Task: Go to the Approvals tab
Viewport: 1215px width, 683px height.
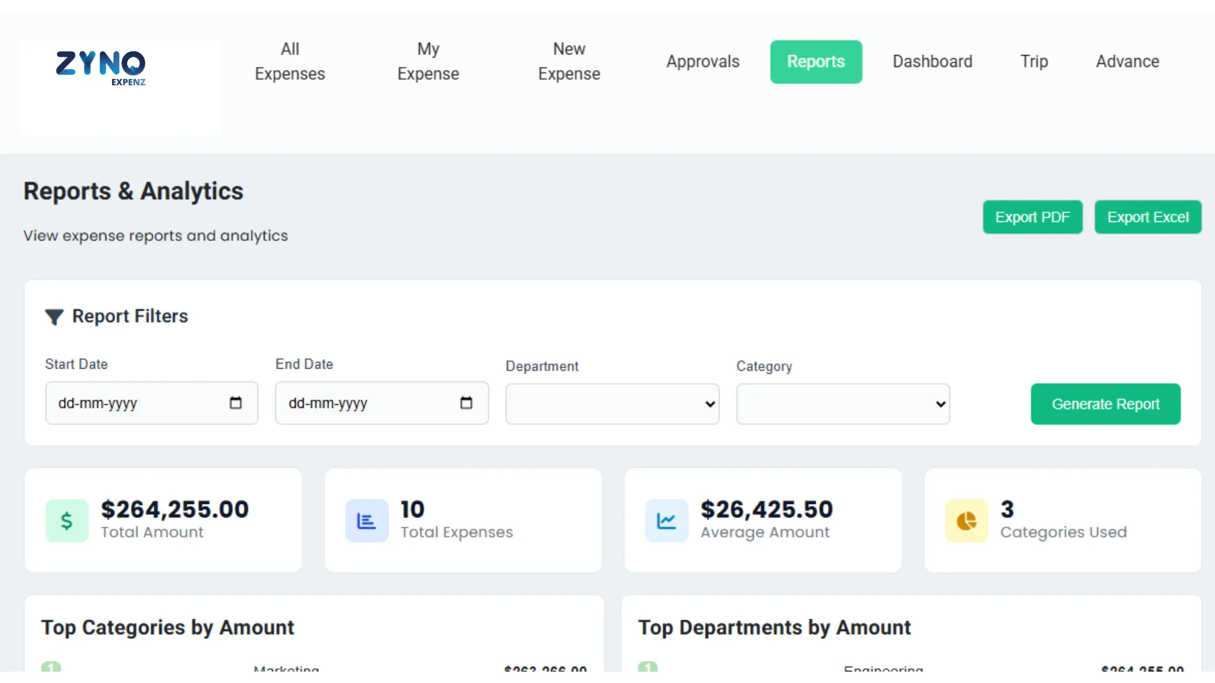Action: (702, 61)
